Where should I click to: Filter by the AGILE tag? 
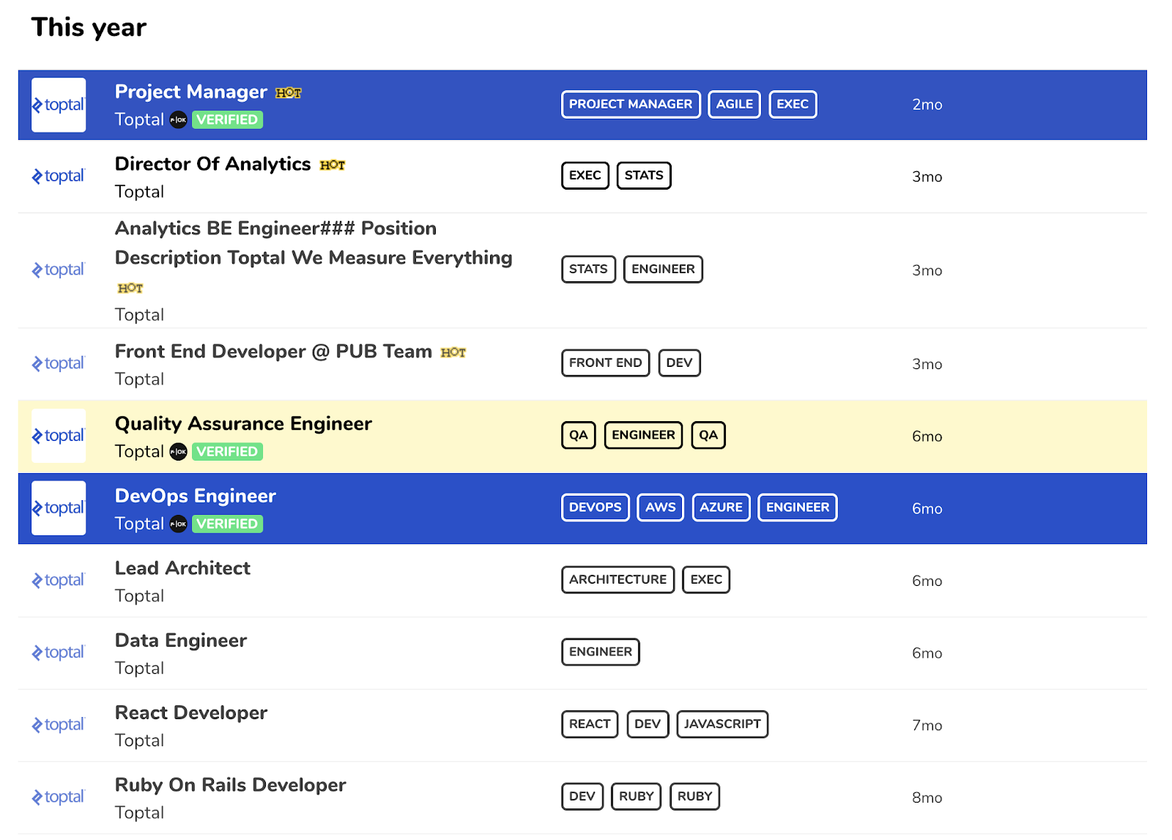(x=735, y=104)
